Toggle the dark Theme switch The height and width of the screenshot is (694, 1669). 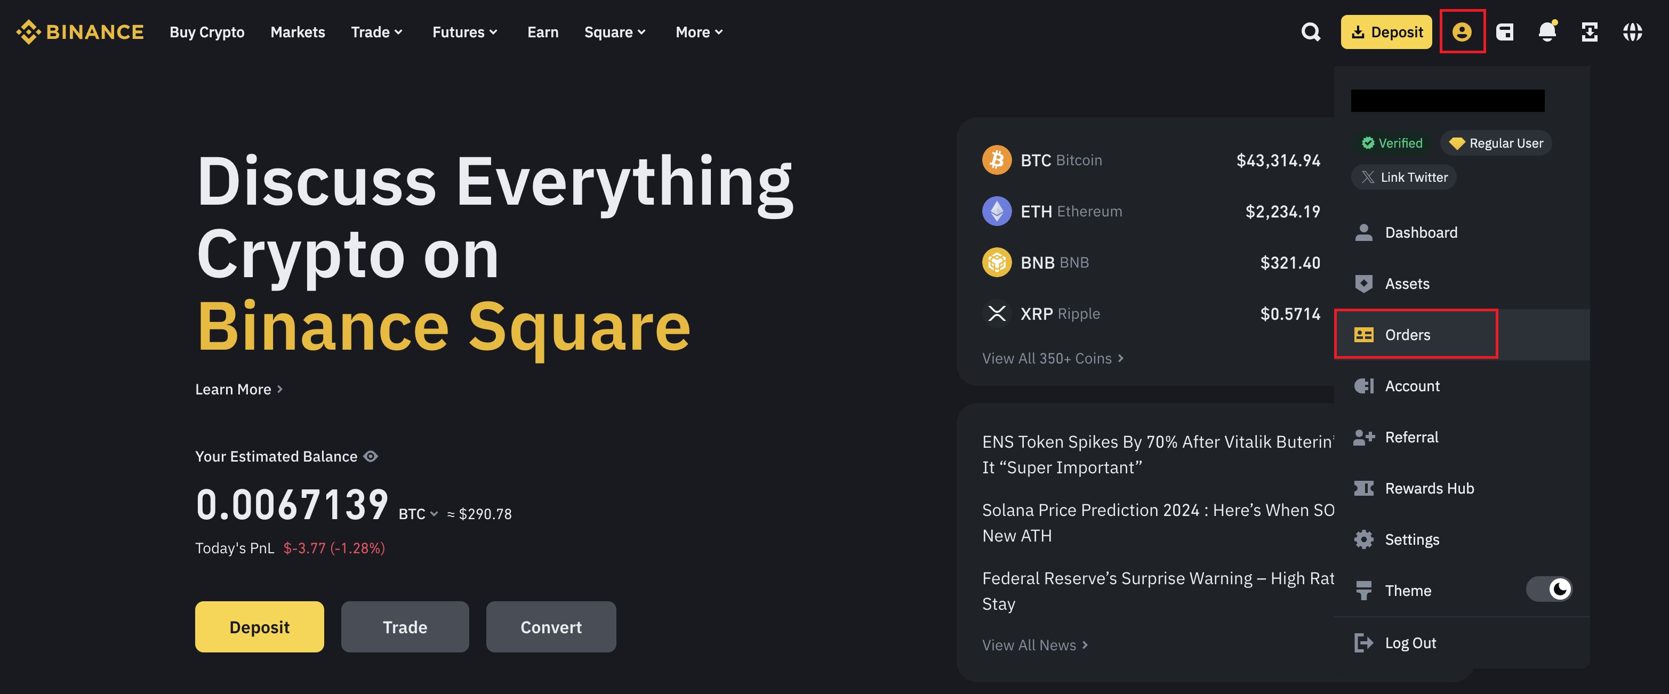click(x=1548, y=589)
